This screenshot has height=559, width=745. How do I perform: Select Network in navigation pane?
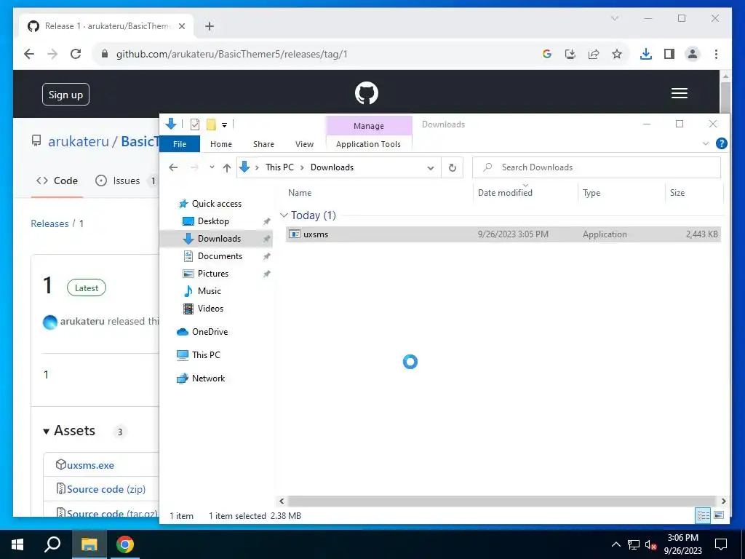(x=208, y=378)
